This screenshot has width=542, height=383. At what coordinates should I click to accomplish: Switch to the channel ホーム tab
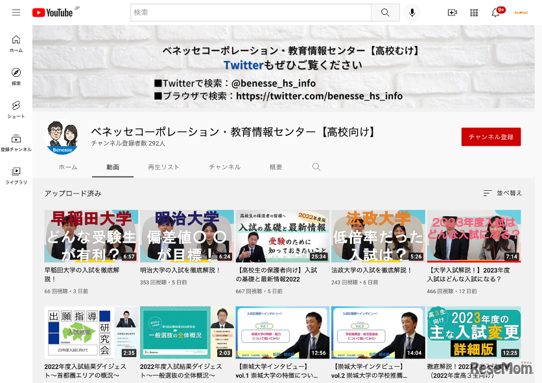(68, 167)
